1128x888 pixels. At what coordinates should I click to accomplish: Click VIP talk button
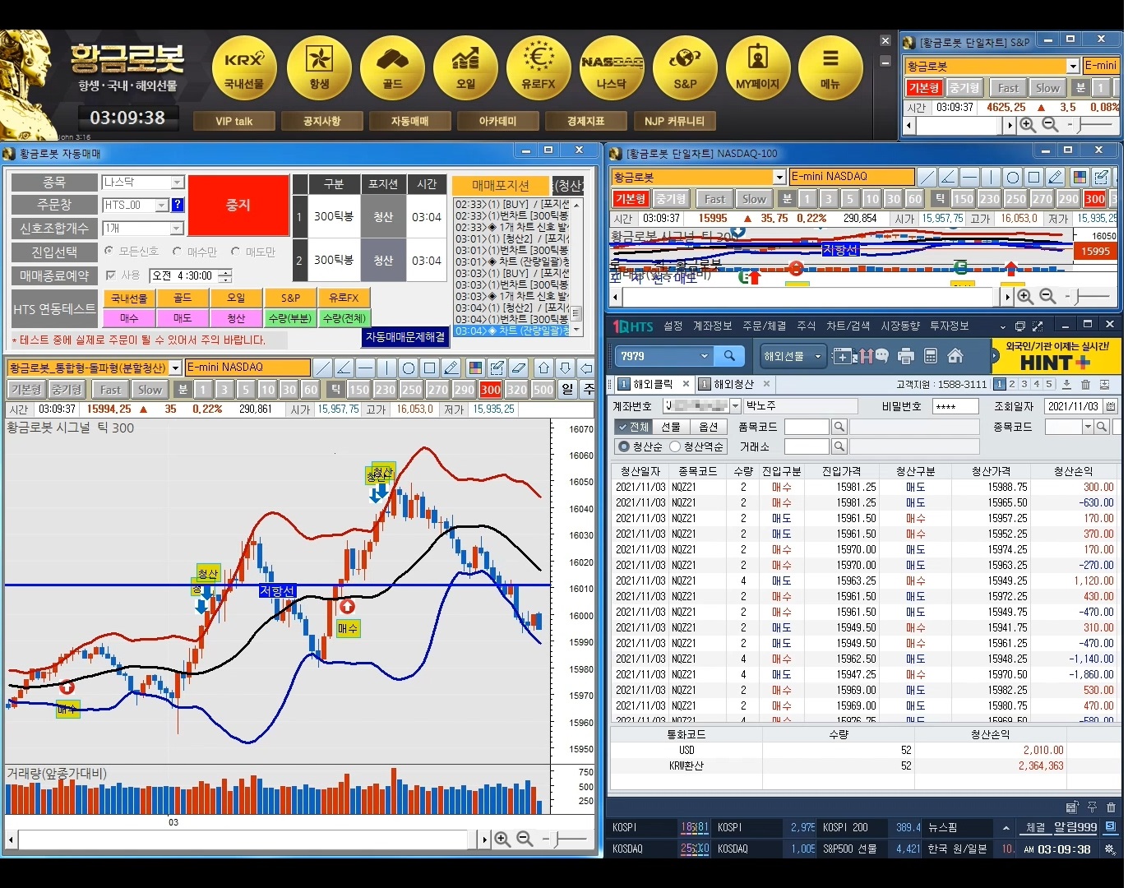pyautogui.click(x=234, y=121)
